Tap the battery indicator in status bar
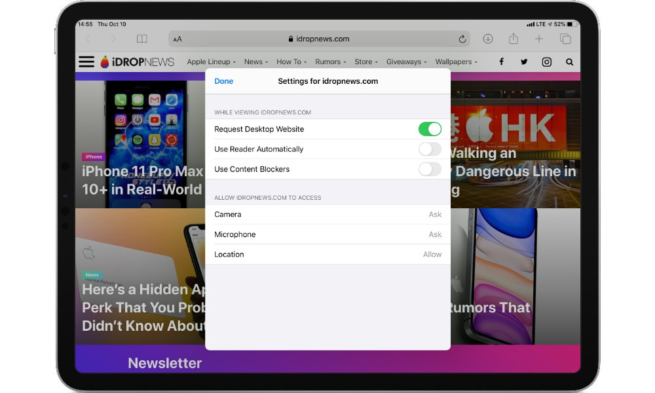The width and height of the screenshot is (655, 393). [572, 24]
